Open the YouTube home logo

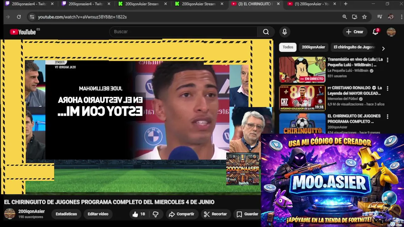23,32
